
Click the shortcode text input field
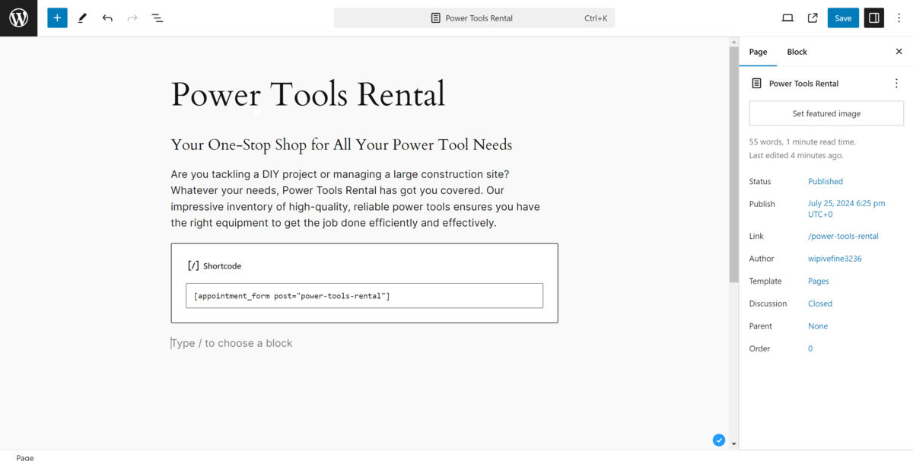364,296
